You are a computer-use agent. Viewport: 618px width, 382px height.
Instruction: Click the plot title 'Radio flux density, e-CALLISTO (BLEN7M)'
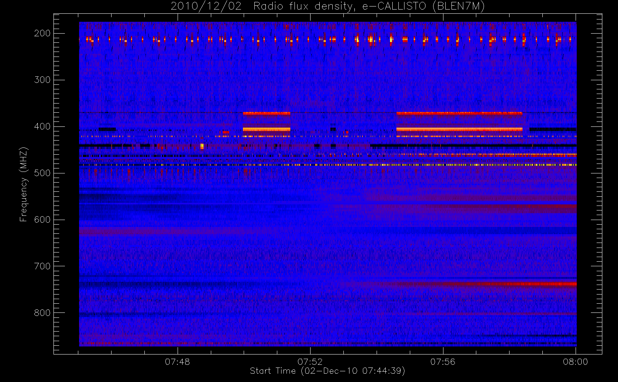[x=369, y=6]
